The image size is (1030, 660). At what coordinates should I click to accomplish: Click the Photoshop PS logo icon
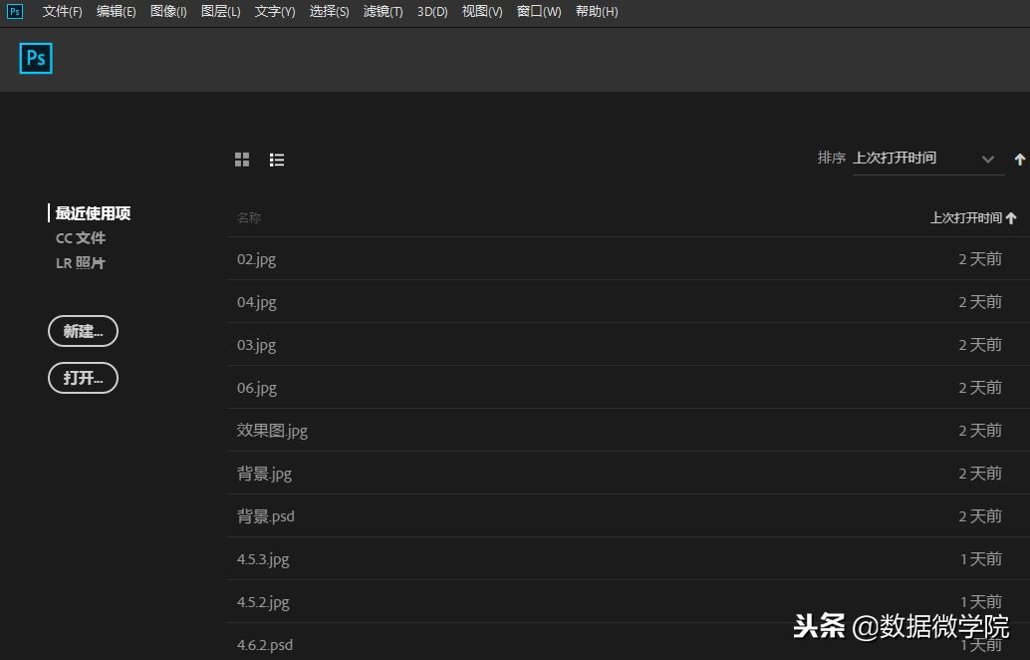[35, 58]
